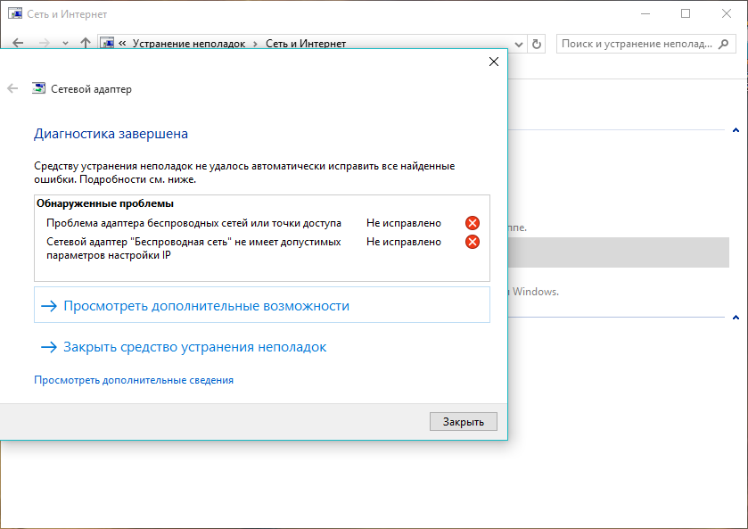Expand the address bar history dropdown
748x529 pixels.
tap(519, 44)
